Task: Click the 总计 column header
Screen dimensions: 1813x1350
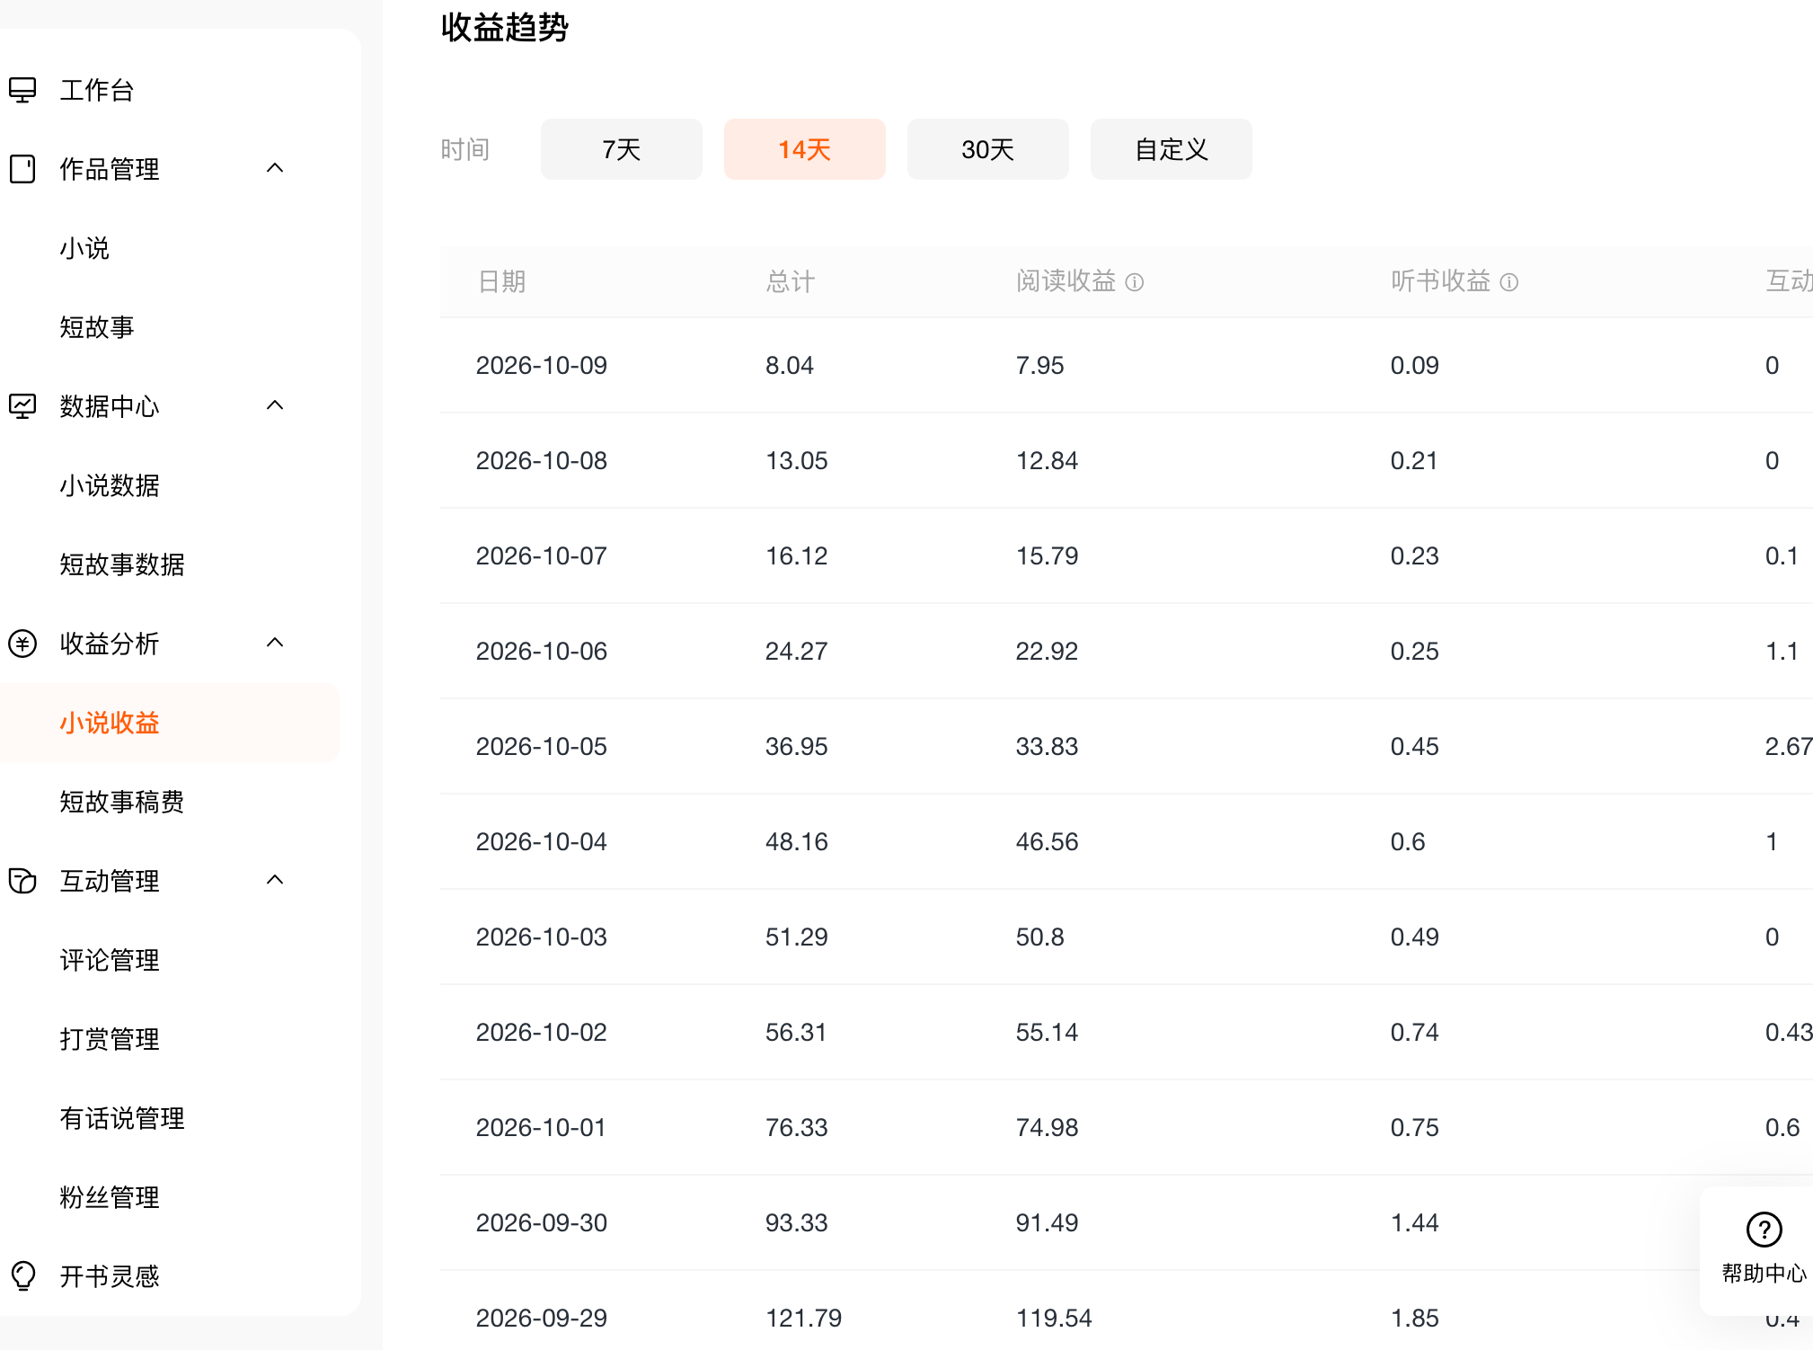Action: pos(791,282)
